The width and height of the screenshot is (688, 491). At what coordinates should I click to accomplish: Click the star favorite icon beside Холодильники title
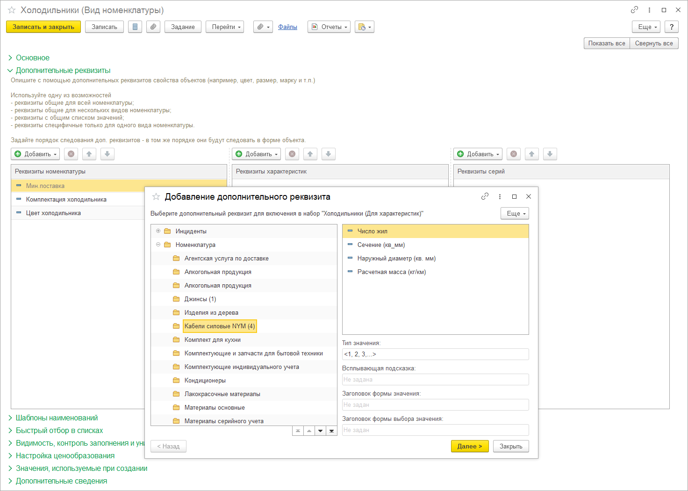[x=12, y=10]
